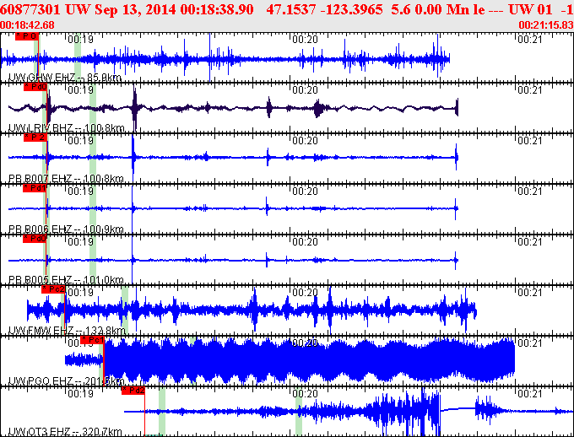This screenshot has height=437, width=574.
Task: Click the 00:19 time label on LRIV trace
Action: coord(80,89)
